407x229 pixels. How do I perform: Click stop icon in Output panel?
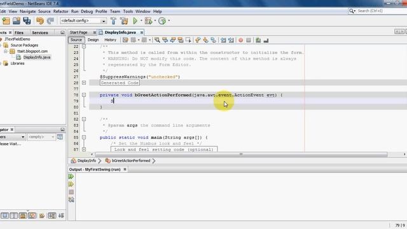tap(71, 192)
